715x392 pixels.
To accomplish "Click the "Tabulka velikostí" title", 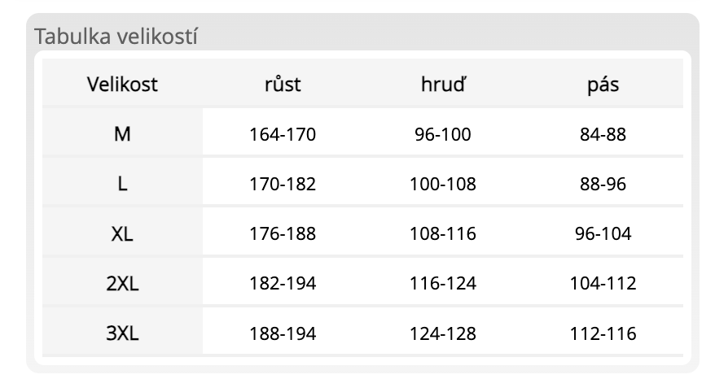I will 116,37.
